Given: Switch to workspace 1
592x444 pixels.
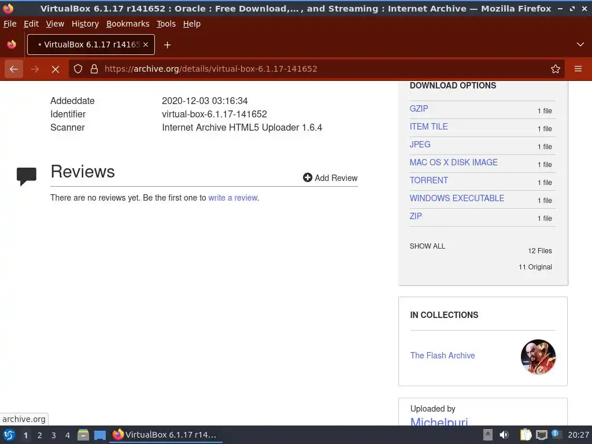Looking at the screenshot, I should point(25,435).
